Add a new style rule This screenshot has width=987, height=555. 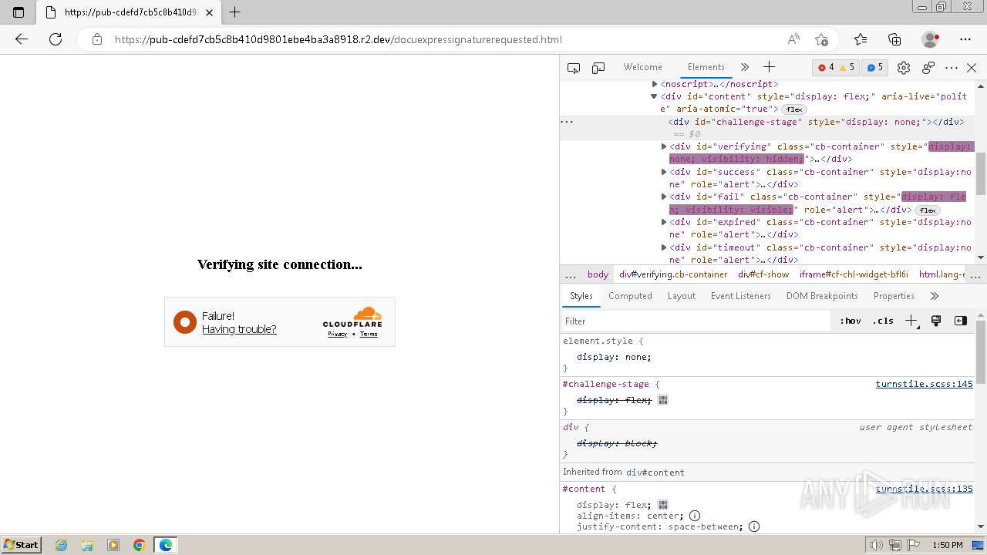point(911,321)
